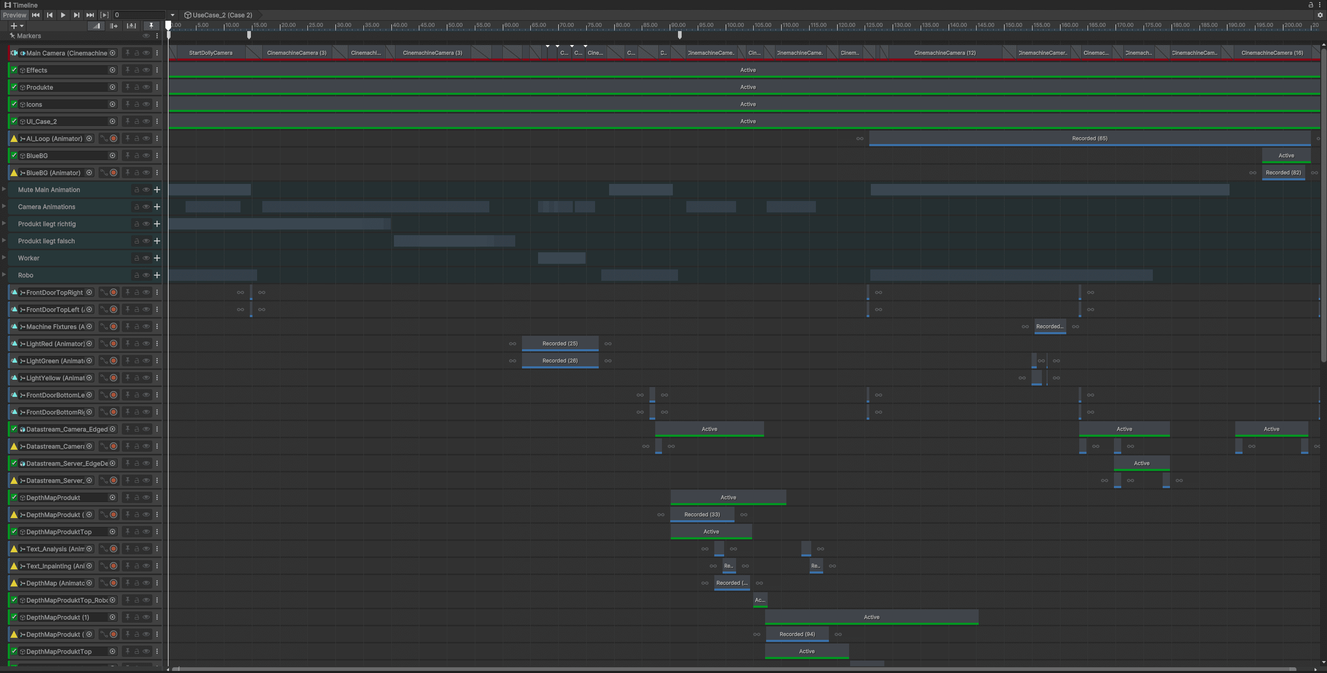Pin the Effects track
The image size is (1327, 673).
pos(128,70)
